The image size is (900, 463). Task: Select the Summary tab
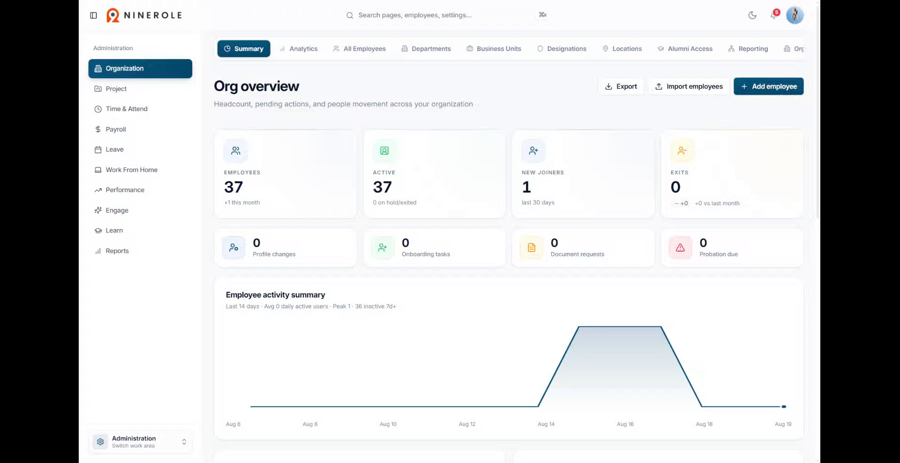pyautogui.click(x=244, y=49)
